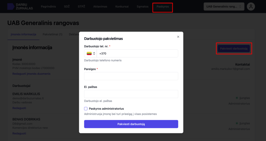Screen dimensions: 266x141
Task: Click the El. paštas input field
Action: [x=131, y=94]
